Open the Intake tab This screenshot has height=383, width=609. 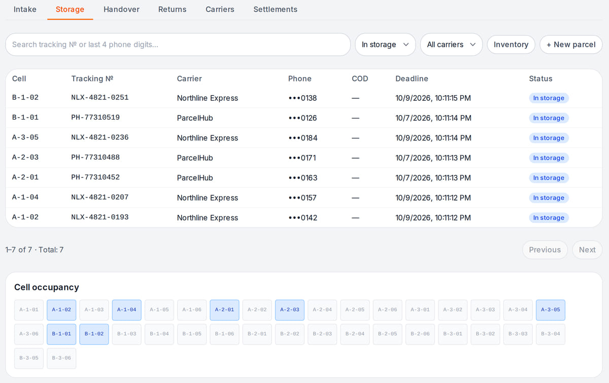pos(25,9)
